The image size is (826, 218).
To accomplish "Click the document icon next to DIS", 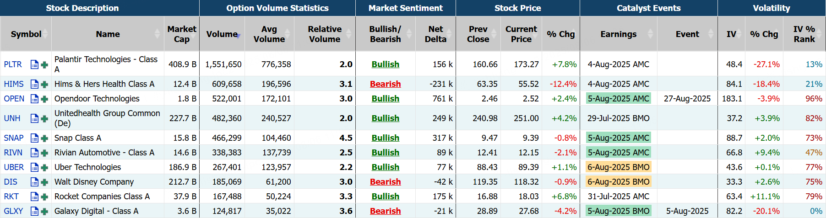I will tap(34, 182).
